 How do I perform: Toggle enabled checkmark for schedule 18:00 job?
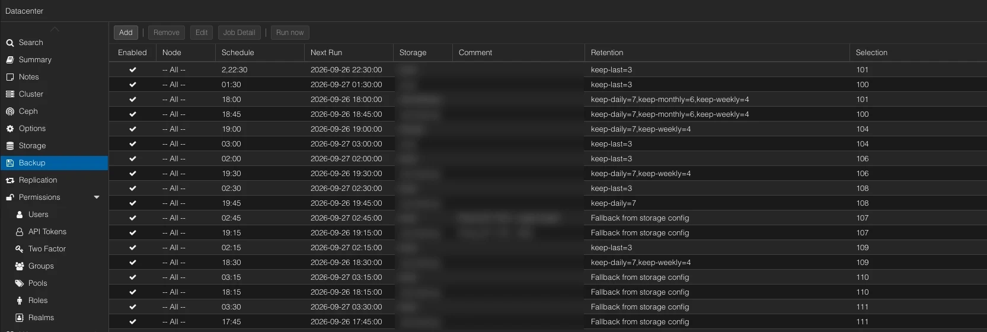tap(133, 100)
